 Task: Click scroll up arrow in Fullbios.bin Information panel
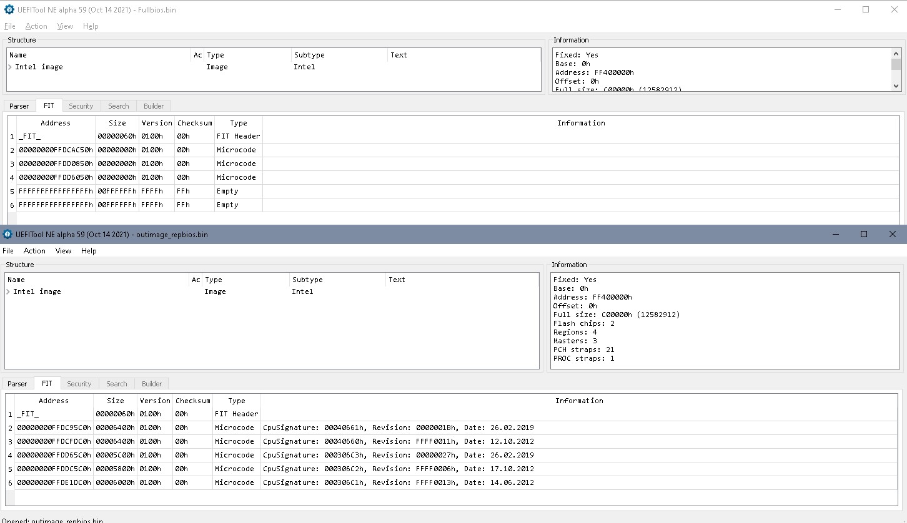pyautogui.click(x=896, y=54)
